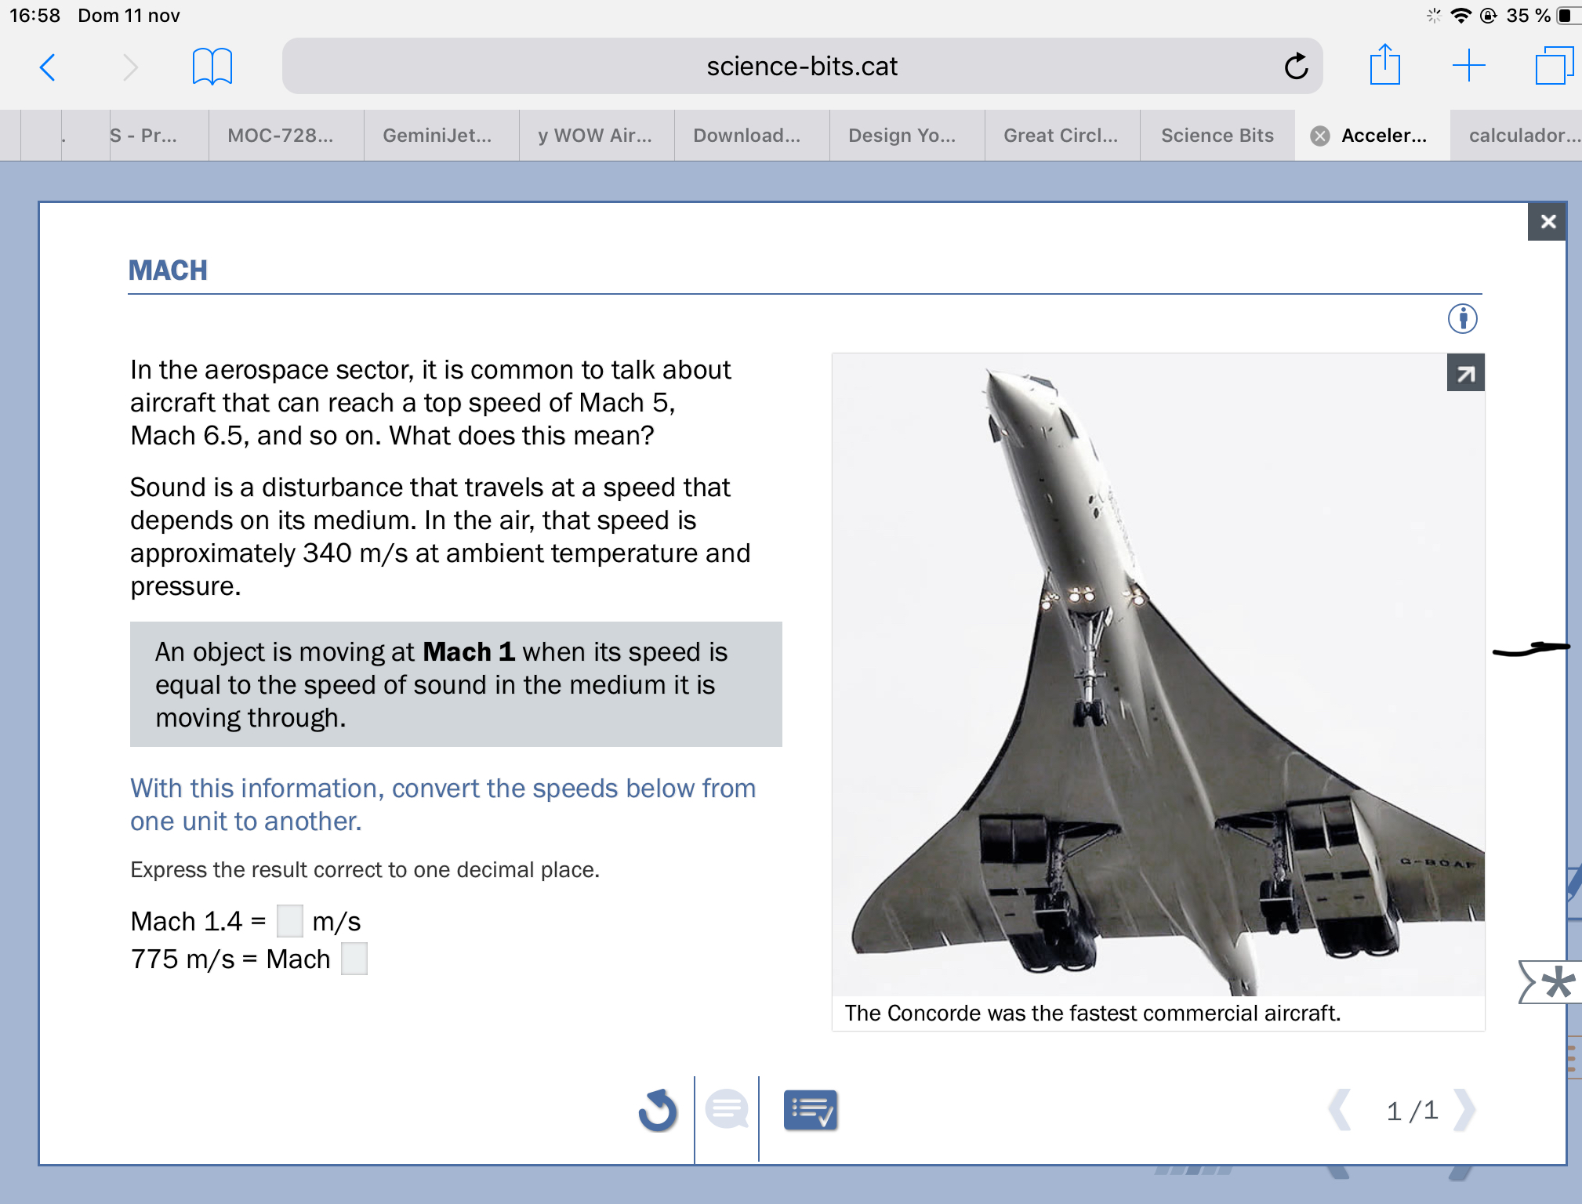The height and width of the screenshot is (1204, 1582).
Task: Expand the Concorde image with arrow icon
Action: (x=1465, y=374)
